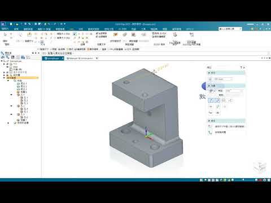Click the orange model view icon in ribbon
The width and height of the screenshot is (271, 203).
[x=115, y=34]
